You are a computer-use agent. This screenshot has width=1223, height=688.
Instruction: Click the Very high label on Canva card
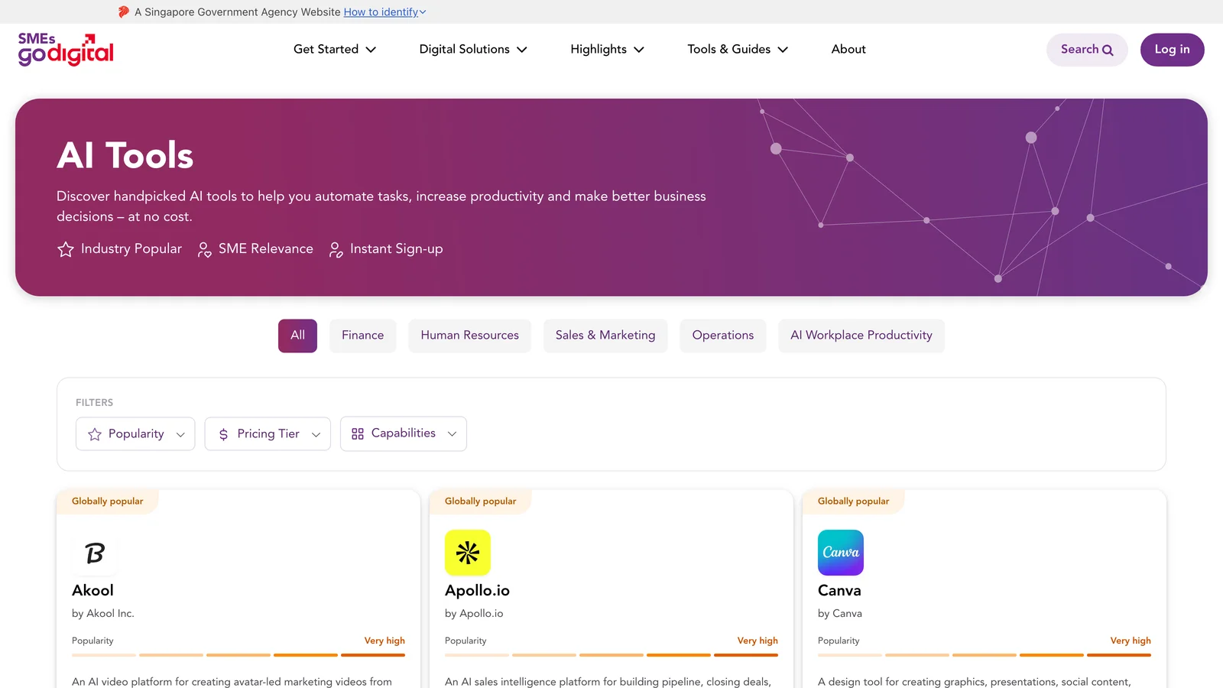1131,641
